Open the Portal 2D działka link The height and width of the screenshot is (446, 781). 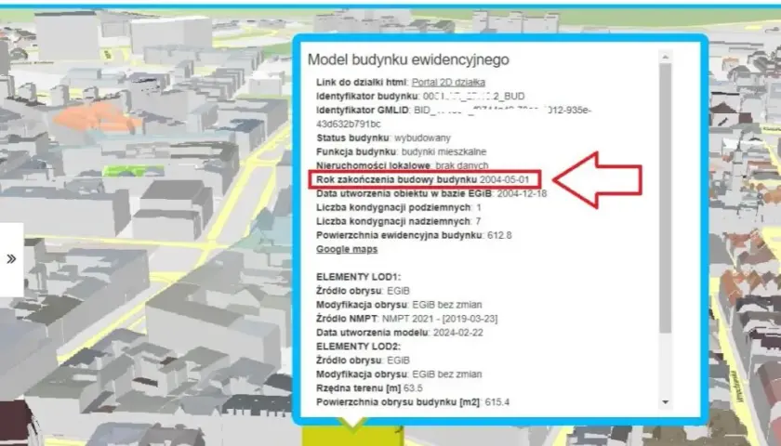tap(448, 82)
